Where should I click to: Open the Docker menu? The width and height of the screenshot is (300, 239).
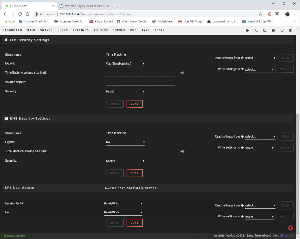119,30
